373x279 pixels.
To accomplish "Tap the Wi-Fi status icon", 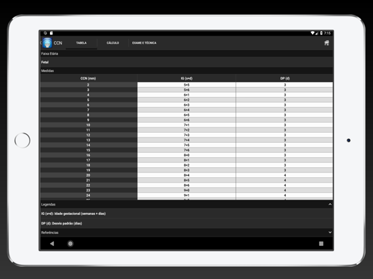I will pos(313,33).
